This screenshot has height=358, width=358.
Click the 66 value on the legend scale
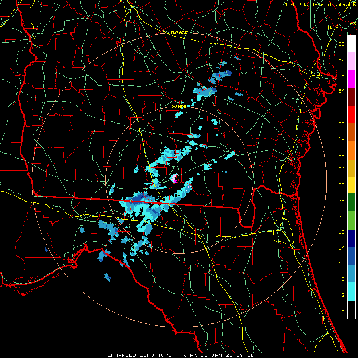tap(342, 44)
